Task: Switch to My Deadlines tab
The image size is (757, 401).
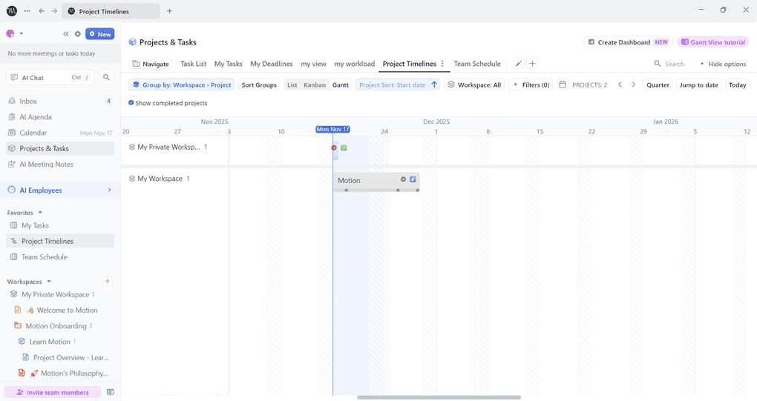Action: point(272,64)
